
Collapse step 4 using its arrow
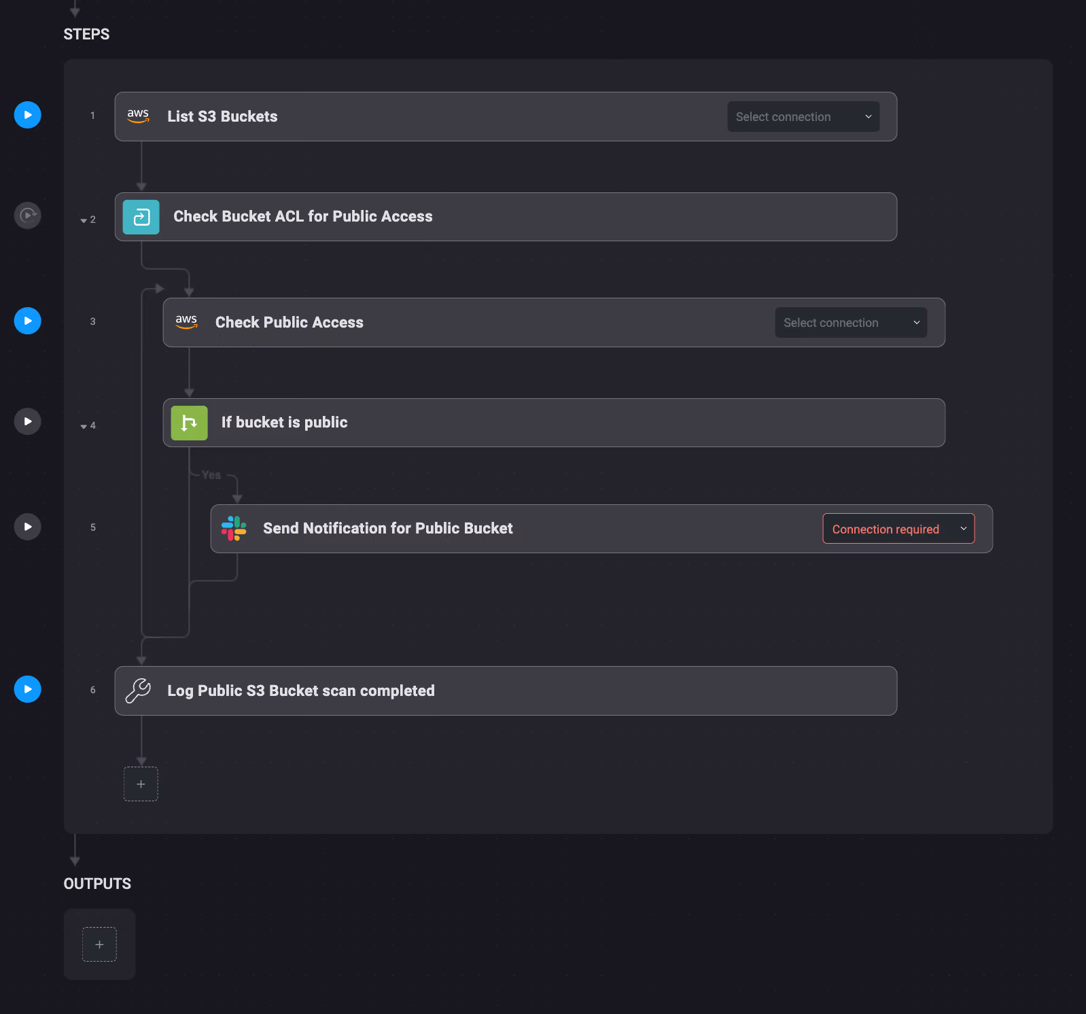click(x=84, y=426)
